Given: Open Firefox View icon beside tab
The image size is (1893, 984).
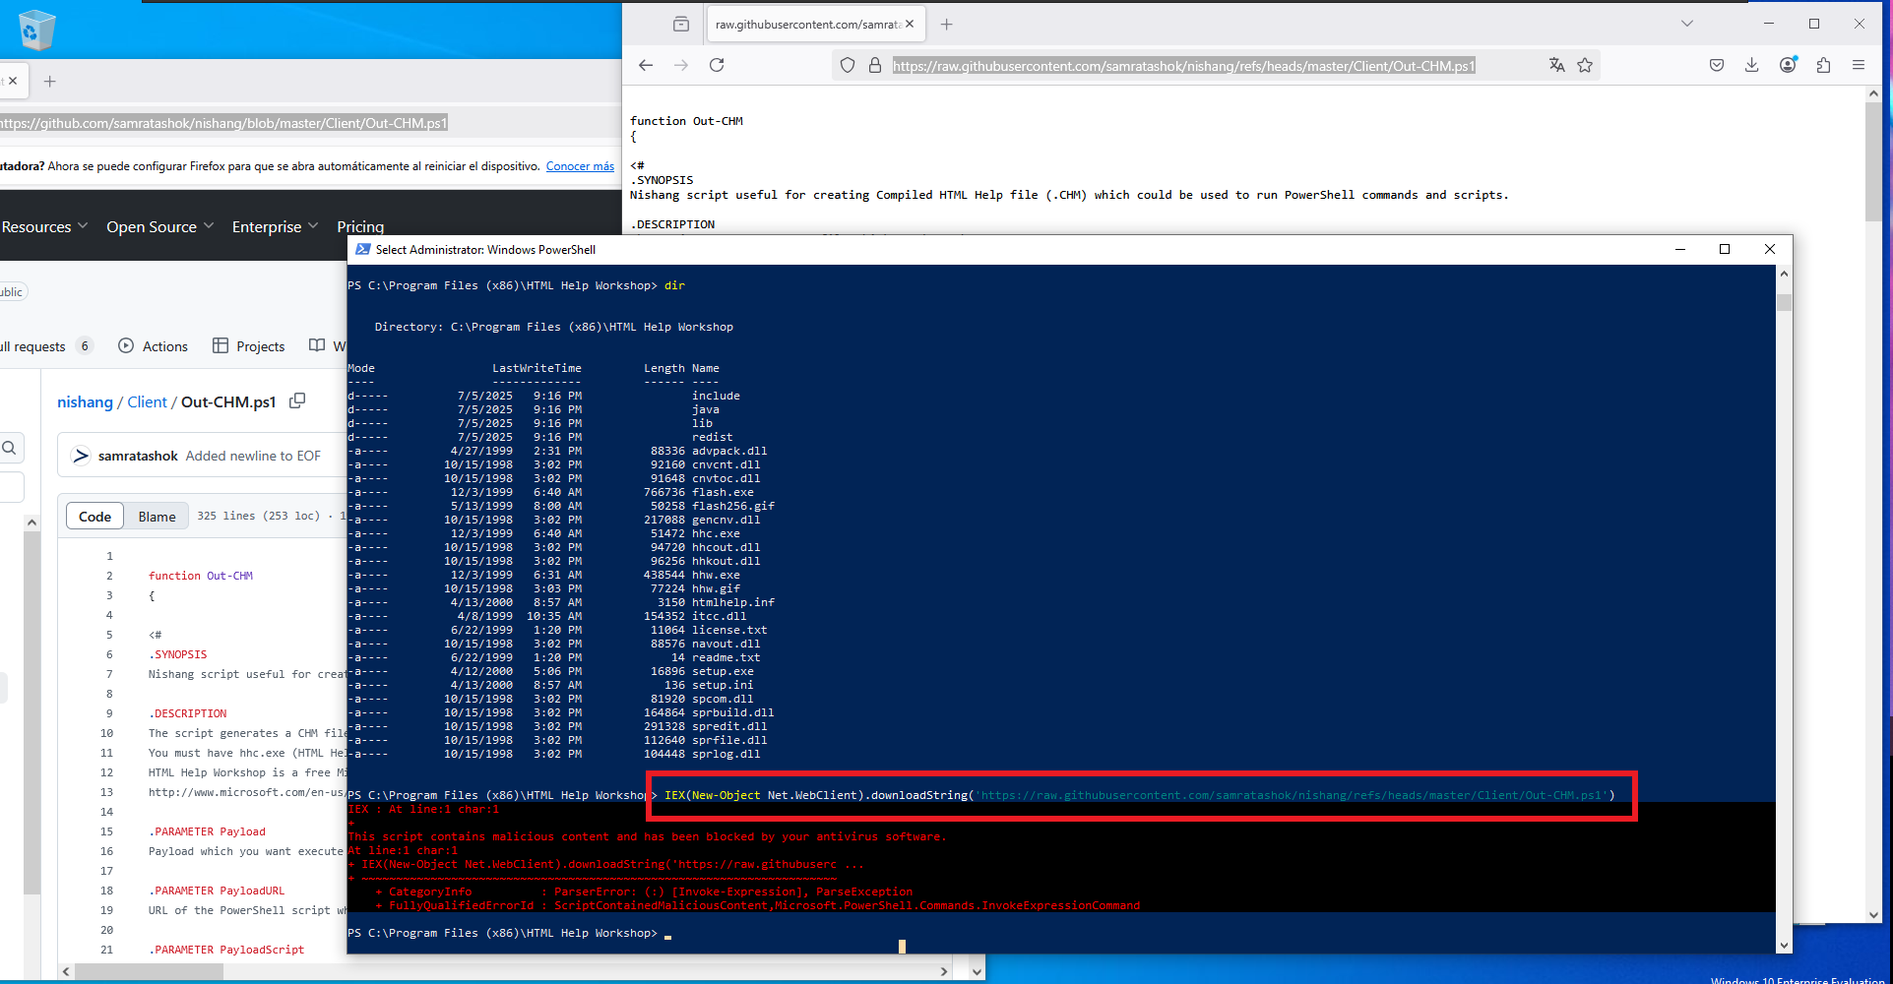Looking at the screenshot, I should [681, 24].
